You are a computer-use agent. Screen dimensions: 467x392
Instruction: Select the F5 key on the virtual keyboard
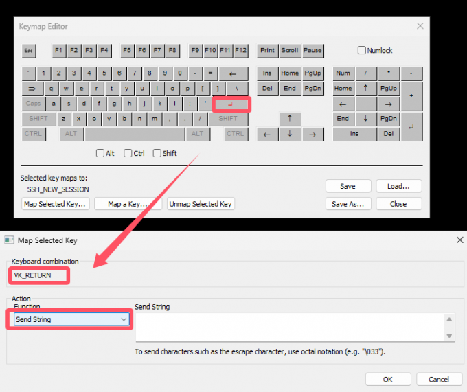pyautogui.click(x=127, y=50)
